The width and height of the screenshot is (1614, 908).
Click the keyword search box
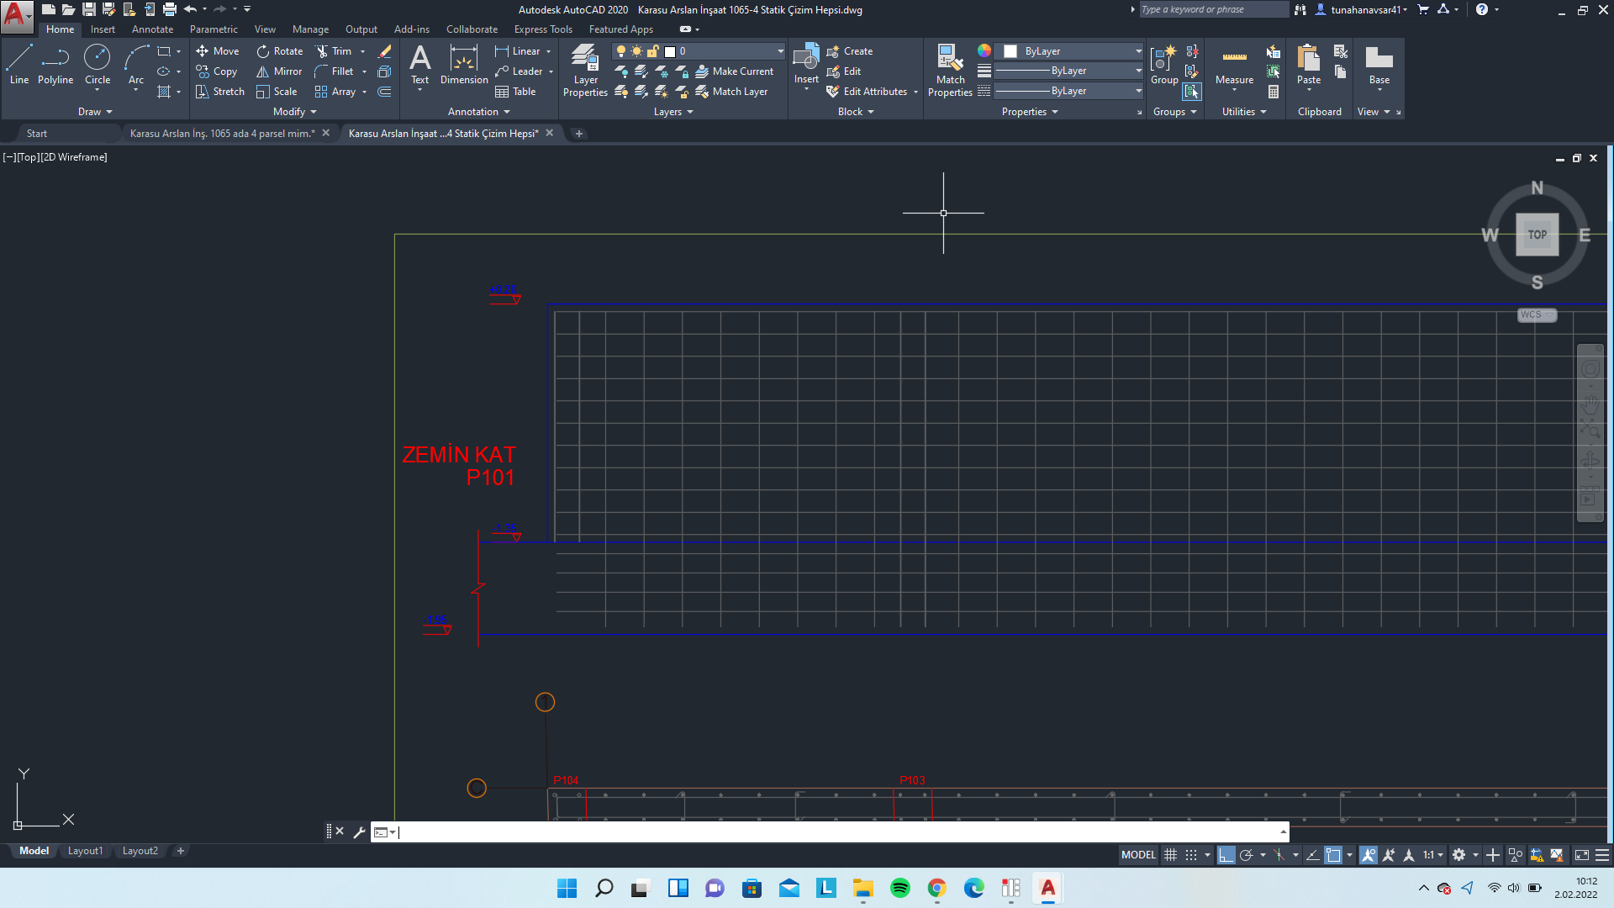click(1213, 9)
